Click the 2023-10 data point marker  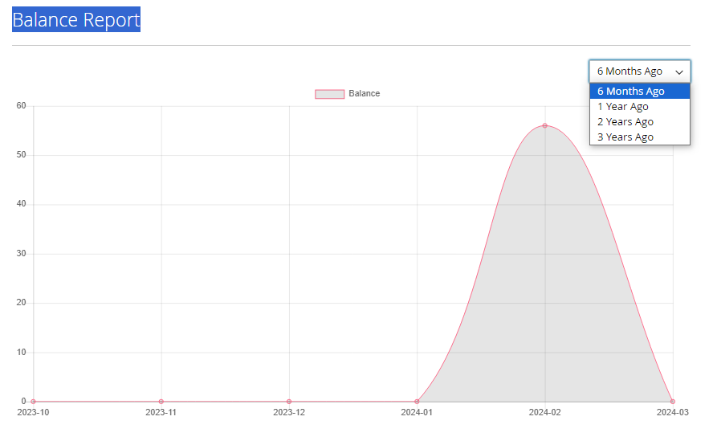[x=33, y=401]
